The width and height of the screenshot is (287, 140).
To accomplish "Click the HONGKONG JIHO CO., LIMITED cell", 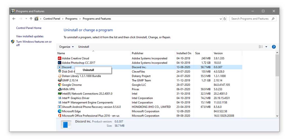I will [151, 107].
